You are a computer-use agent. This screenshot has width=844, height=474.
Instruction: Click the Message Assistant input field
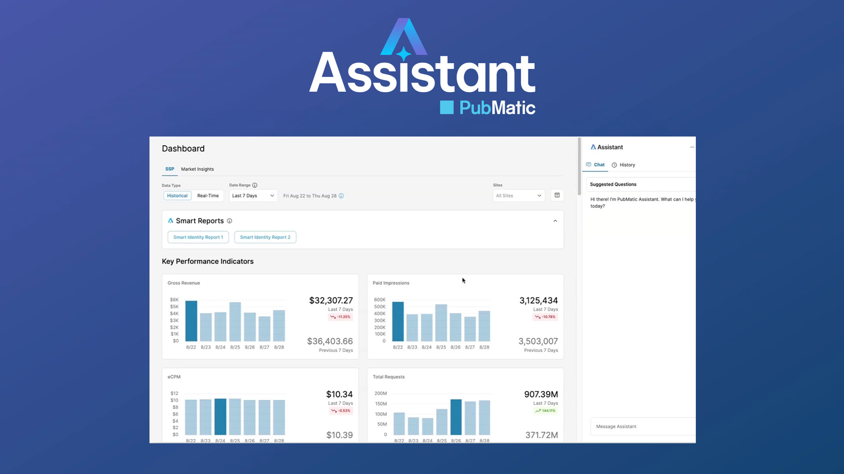click(x=642, y=426)
